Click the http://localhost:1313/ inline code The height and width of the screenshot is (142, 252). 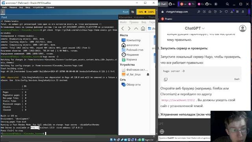[x=178, y=100]
